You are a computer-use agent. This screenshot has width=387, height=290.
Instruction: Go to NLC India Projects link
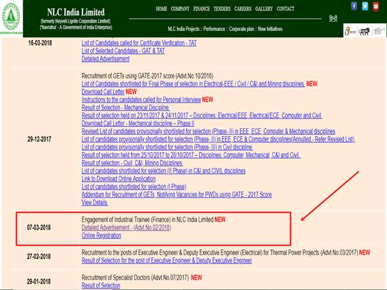click(184, 29)
